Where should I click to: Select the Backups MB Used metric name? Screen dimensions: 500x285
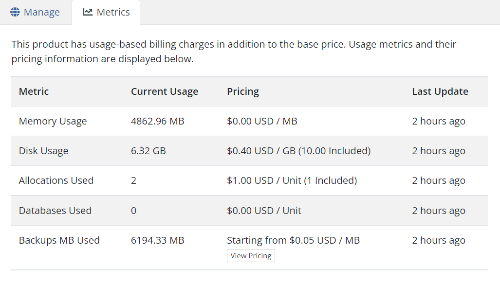pos(59,240)
